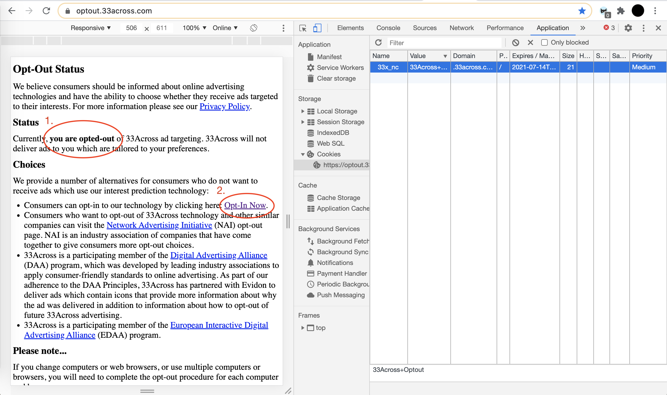Image resolution: width=667 pixels, height=395 pixels.
Task: Switch to the Performance tab
Action: coord(505,28)
